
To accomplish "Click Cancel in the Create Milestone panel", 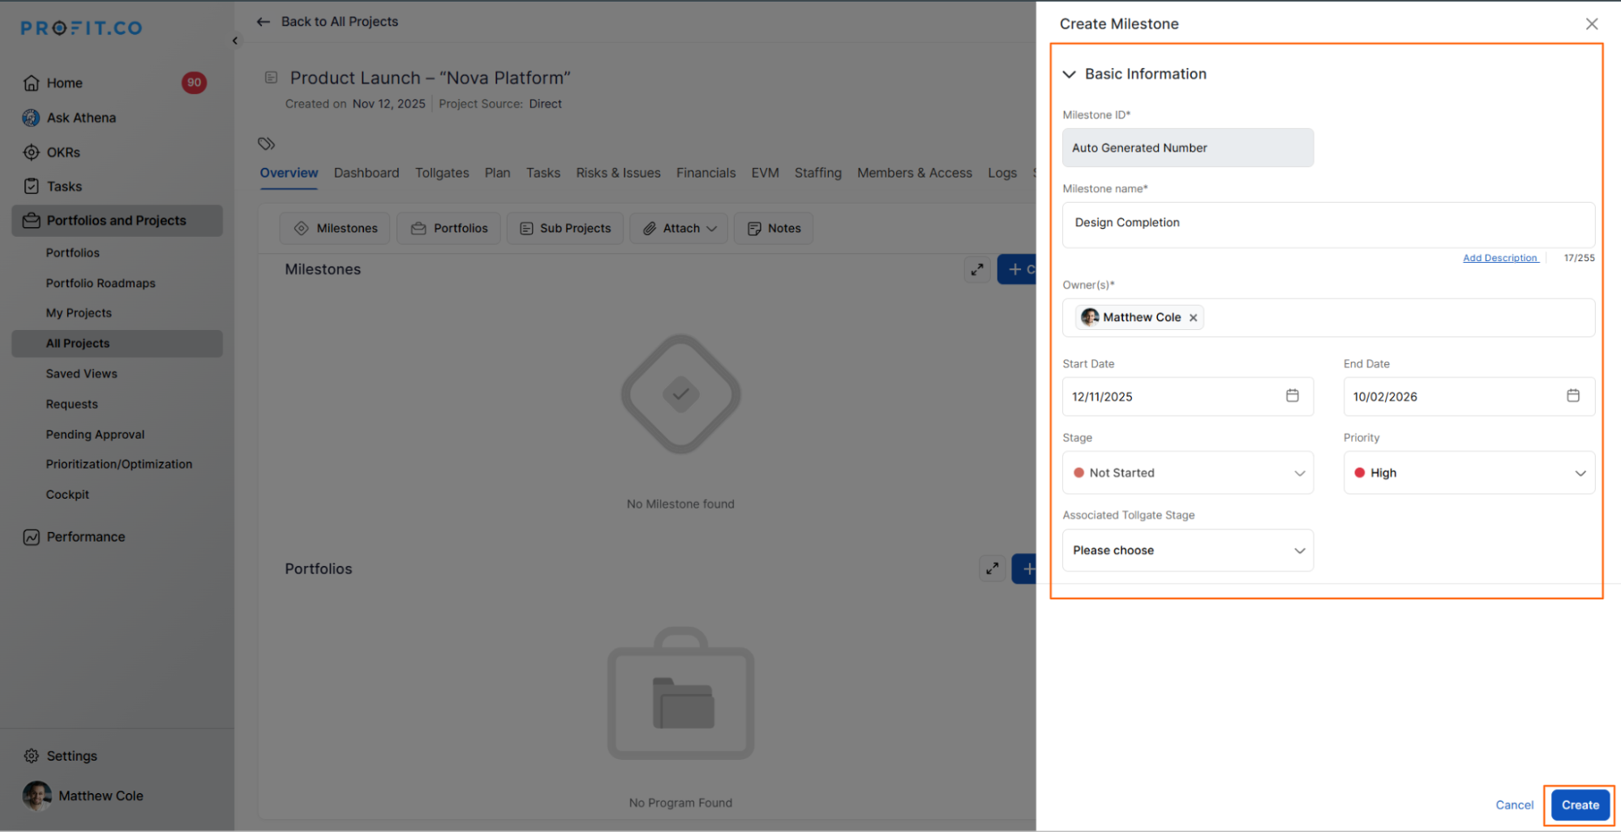I will point(1514,805).
